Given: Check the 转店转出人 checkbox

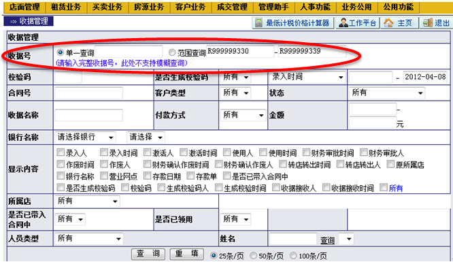Looking at the screenshot, I should [340, 164].
